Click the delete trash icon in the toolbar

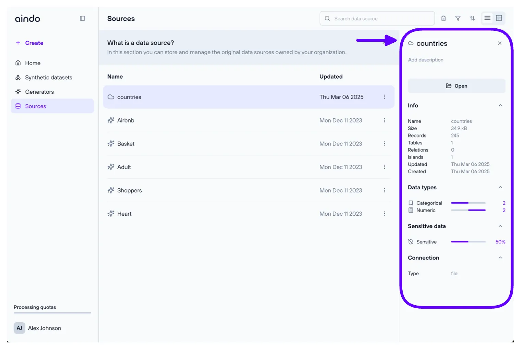[443, 18]
